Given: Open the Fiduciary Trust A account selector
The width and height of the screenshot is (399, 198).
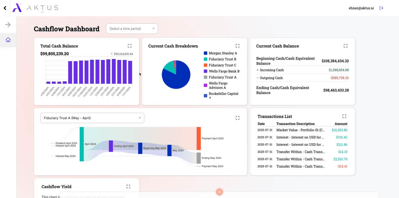Looking at the screenshot, I should coord(92,118).
